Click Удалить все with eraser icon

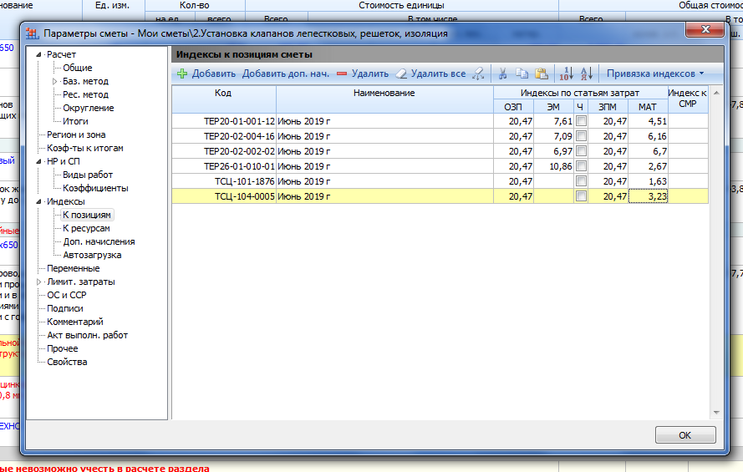[430, 74]
